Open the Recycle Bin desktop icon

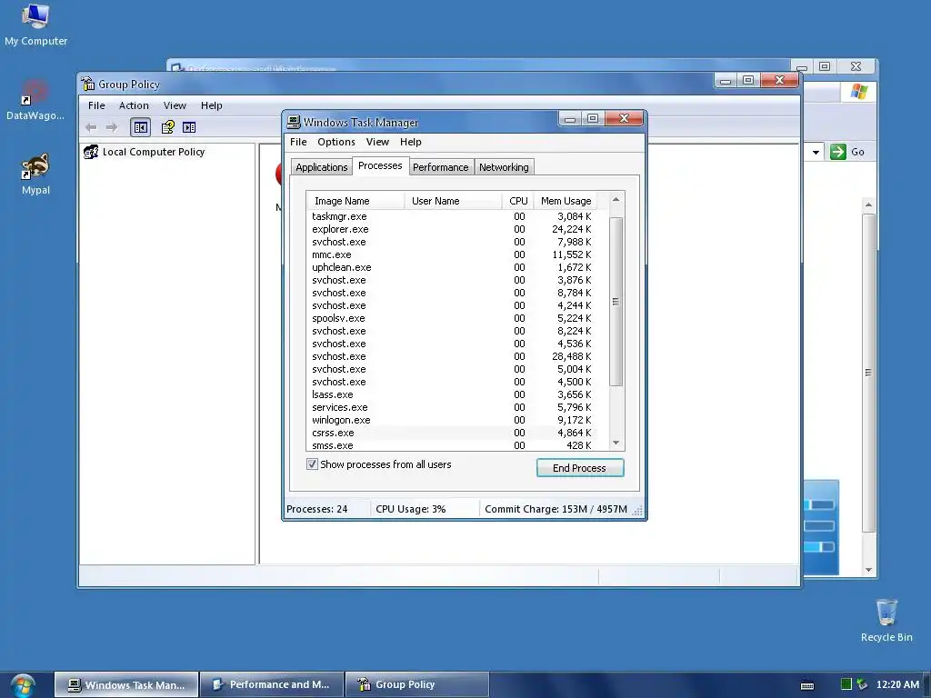(886, 620)
